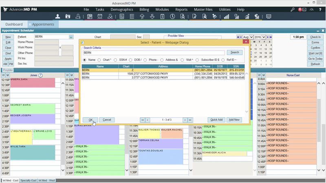Click the key icon in top bar
This screenshot has height=183, width=326.
(293, 9)
